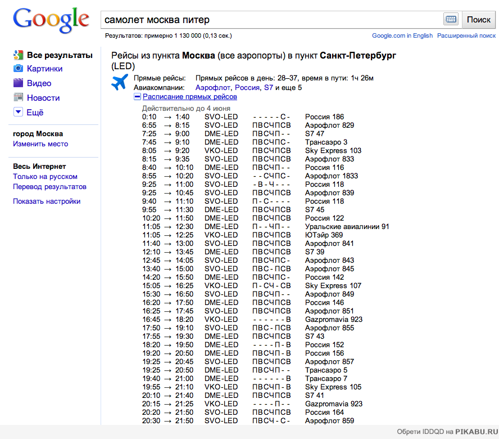Image resolution: width=499 pixels, height=439 pixels.
Task: Click inside the search query field
Action: (270, 20)
